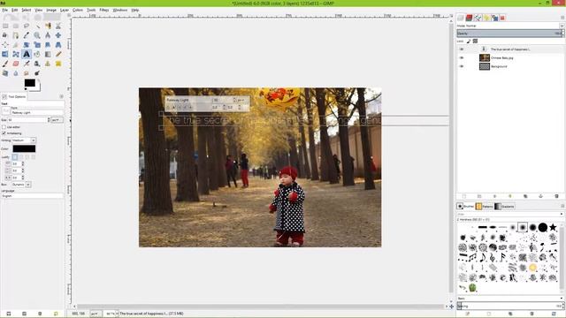
Task: Click the delete layer trash icon
Action: coord(556,196)
